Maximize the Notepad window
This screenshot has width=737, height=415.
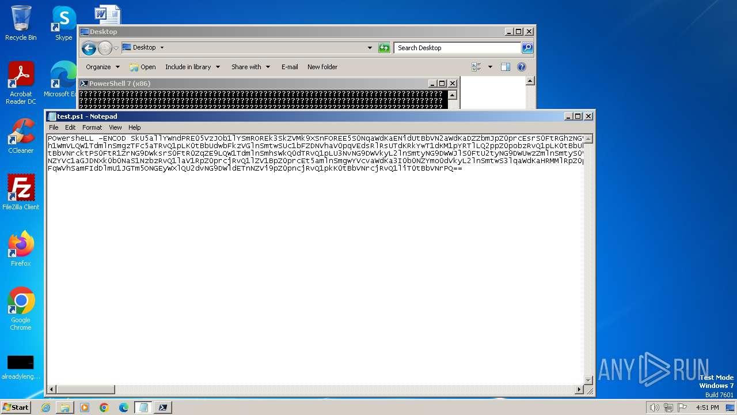(578, 116)
